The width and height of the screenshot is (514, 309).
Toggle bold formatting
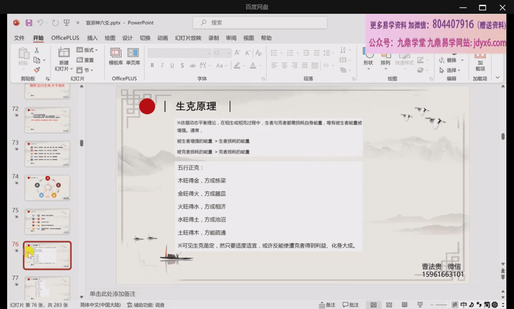pos(152,66)
